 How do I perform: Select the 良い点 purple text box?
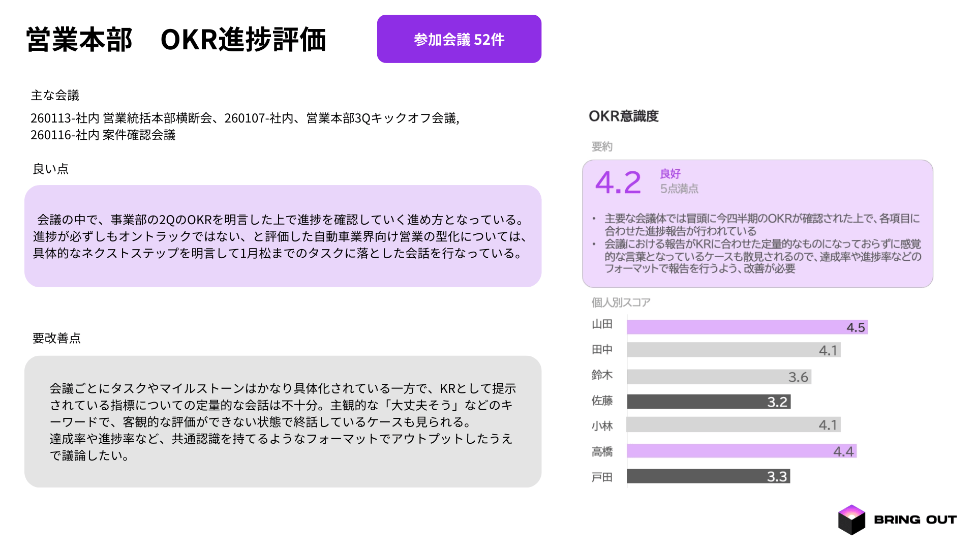[x=283, y=236]
